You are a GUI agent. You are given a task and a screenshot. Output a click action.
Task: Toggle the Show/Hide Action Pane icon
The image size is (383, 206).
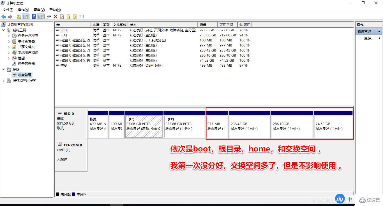click(x=40, y=17)
